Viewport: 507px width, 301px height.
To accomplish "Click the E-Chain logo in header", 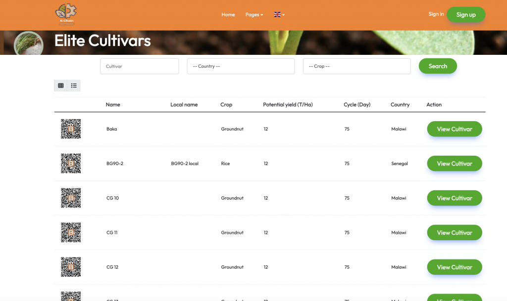I will pos(66,14).
